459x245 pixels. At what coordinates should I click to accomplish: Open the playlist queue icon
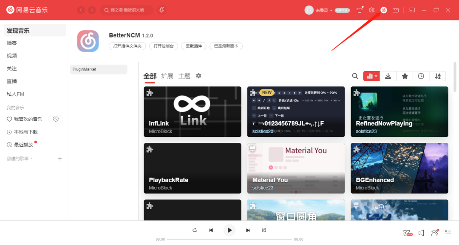click(448, 233)
